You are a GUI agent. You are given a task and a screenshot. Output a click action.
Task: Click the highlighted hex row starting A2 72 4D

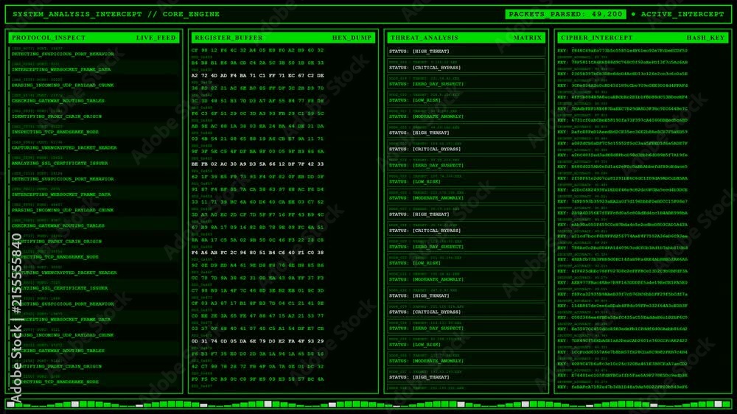pyautogui.click(x=257, y=75)
